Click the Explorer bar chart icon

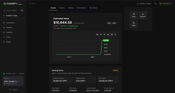pyautogui.click(x=4, y=27)
